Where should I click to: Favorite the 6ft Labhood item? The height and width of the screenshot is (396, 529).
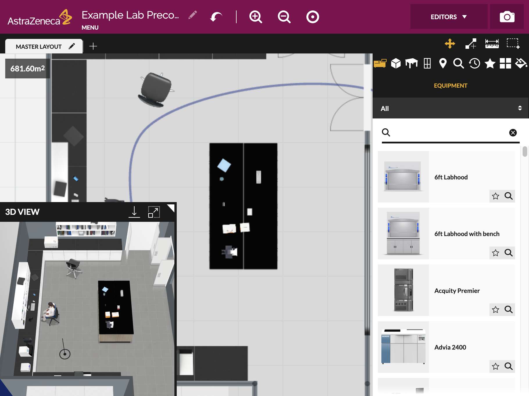[496, 196]
